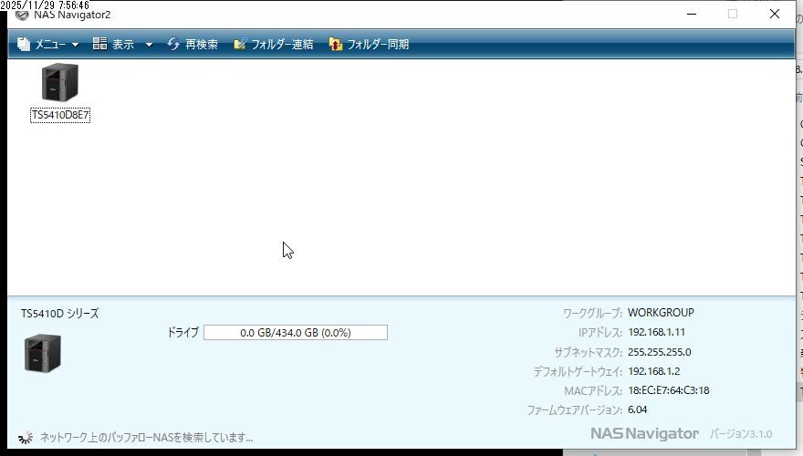Click the searching spinner icon in status bar
Image resolution: width=803 pixels, height=456 pixels.
click(26, 438)
